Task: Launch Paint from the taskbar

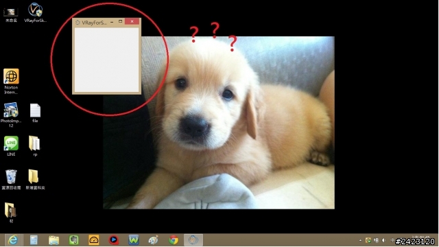Action: (153, 240)
